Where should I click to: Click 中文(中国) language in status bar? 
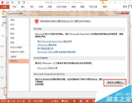pos(38,101)
